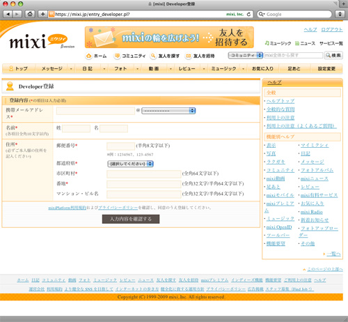Open 運営会社 footer link
The height and width of the screenshot is (322, 348).
[x=37, y=289]
